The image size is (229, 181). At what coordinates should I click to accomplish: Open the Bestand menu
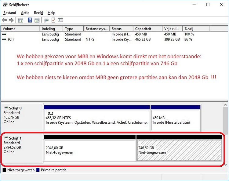click(x=10, y=13)
